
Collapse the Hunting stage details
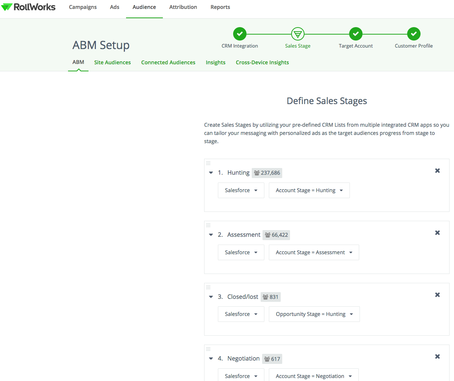pos(211,172)
